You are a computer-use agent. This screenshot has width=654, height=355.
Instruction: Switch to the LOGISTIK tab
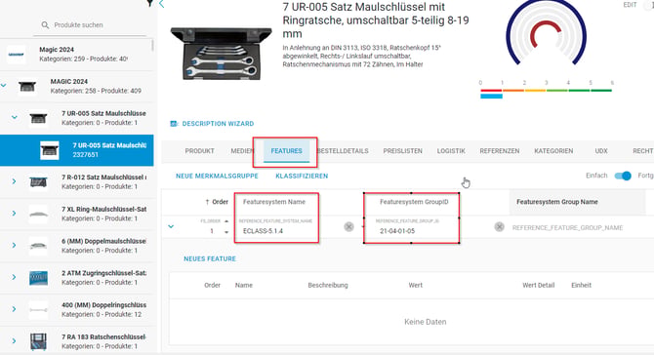451,151
